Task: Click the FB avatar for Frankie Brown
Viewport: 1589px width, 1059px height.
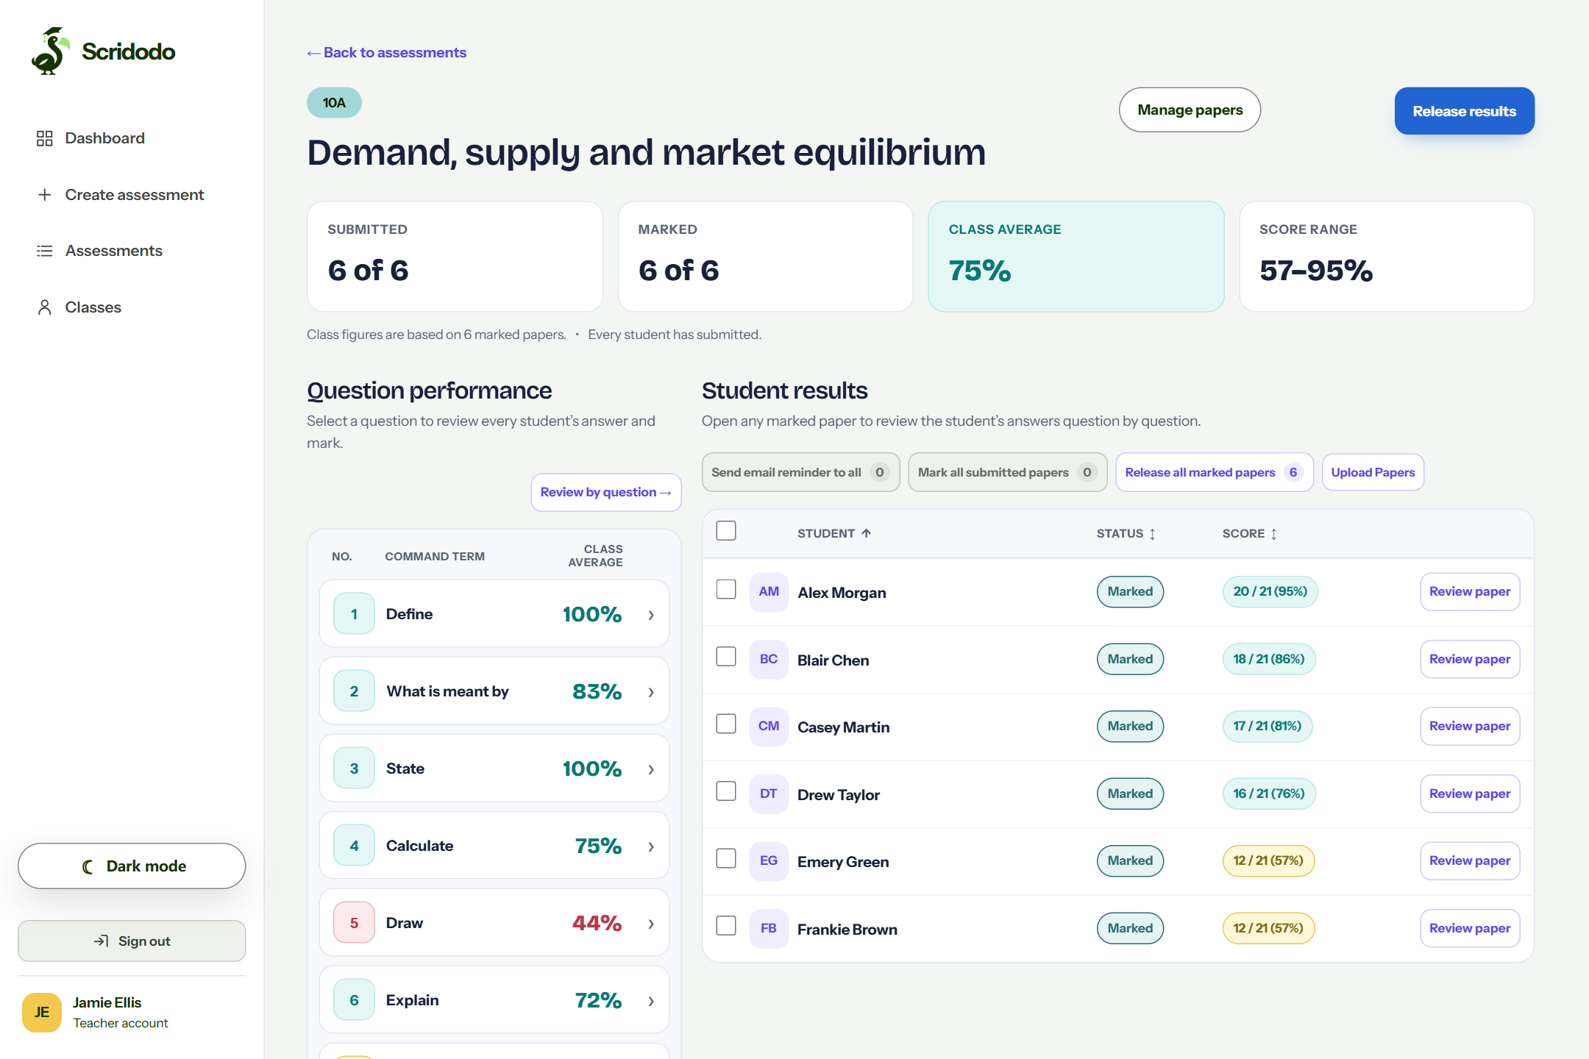Action: [x=769, y=929]
